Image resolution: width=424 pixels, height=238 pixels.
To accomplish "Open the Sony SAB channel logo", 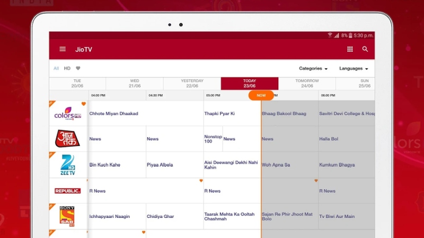I will 67,216.
